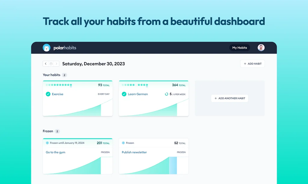Open the calendar date picker icon
This screenshot has height=184, width=308.
pos(51,64)
